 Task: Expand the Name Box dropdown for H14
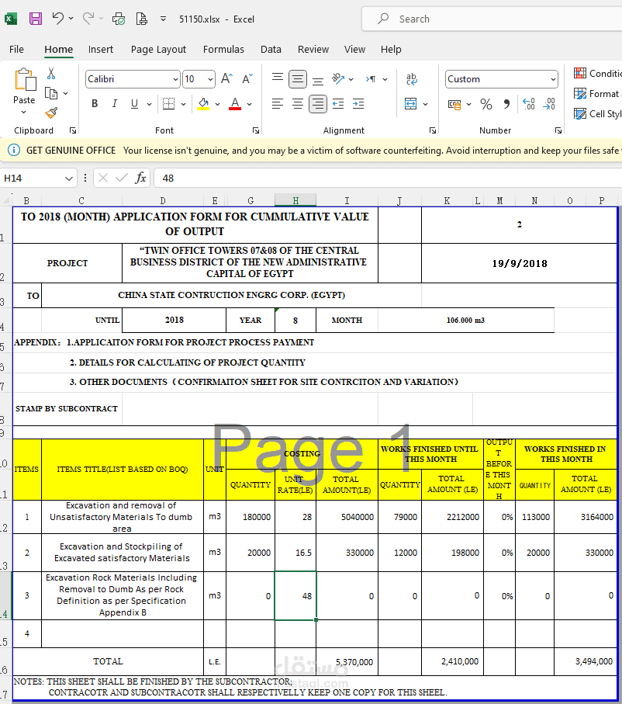coord(69,179)
